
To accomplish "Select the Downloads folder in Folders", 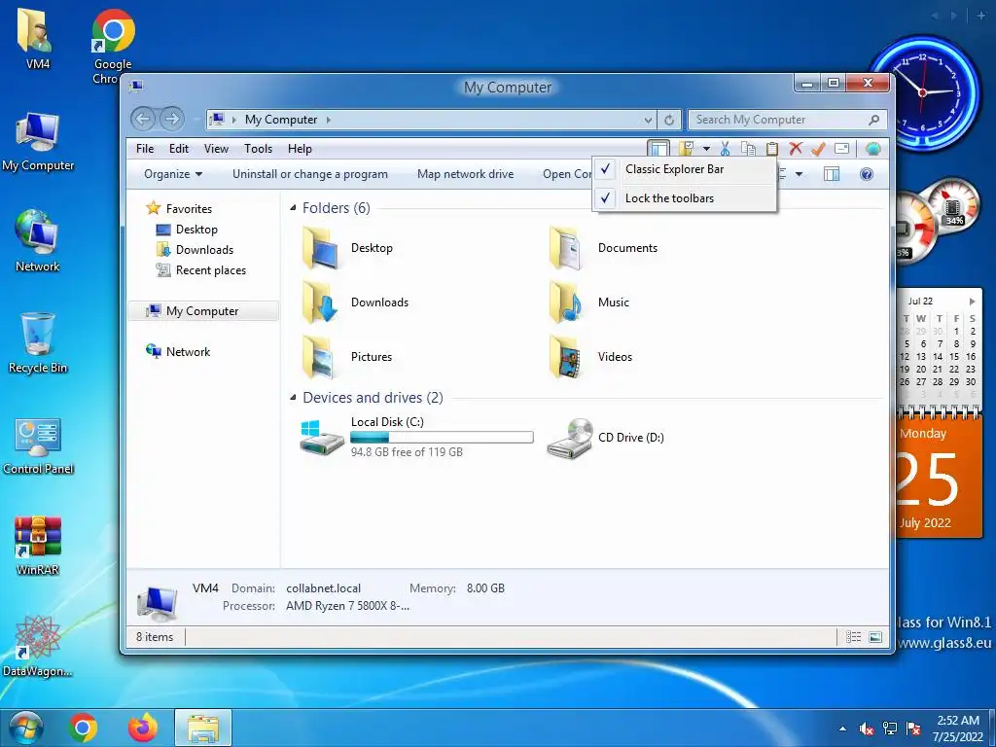I will tap(355, 303).
